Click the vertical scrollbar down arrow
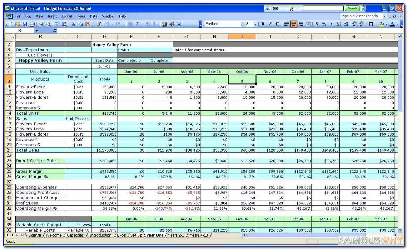Screen dimensions: 408x250 pyautogui.click(x=400, y=230)
